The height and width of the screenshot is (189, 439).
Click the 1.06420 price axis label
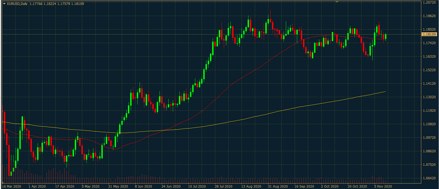429,178
